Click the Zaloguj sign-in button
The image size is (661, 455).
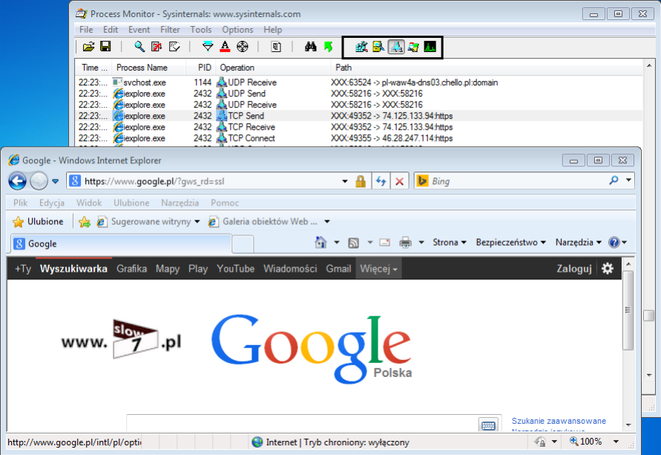pos(574,269)
